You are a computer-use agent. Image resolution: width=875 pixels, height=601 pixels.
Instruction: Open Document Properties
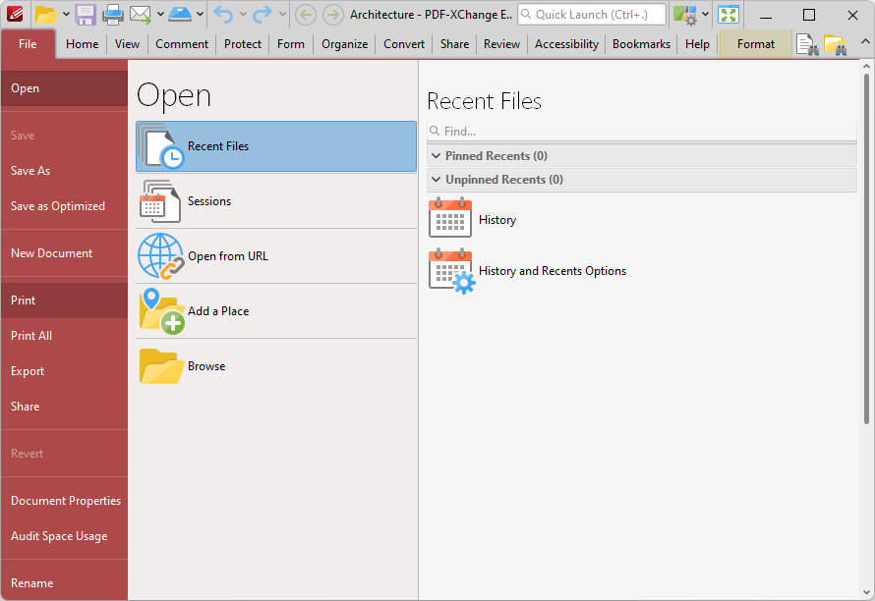pyautogui.click(x=64, y=501)
